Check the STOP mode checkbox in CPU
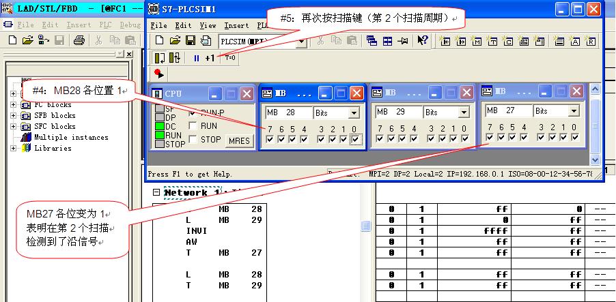This screenshot has height=302, width=616. [x=193, y=139]
